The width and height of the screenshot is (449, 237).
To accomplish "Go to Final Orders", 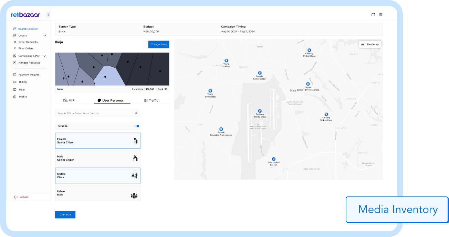I will (x=26, y=48).
